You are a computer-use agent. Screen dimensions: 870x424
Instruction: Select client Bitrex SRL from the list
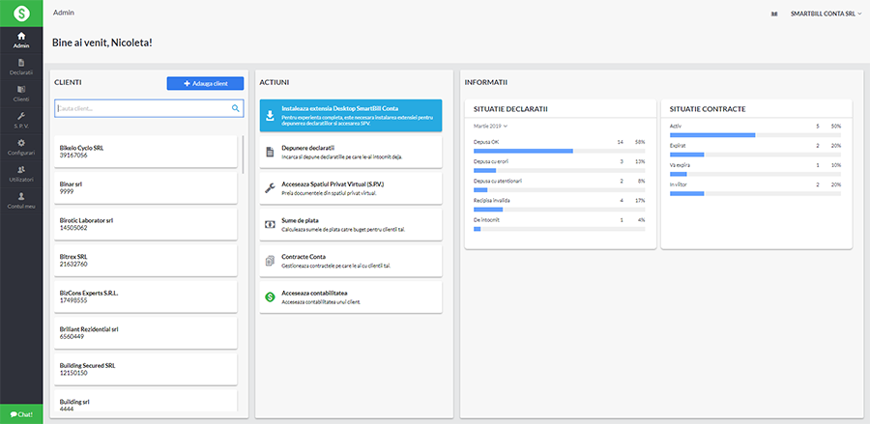click(x=145, y=259)
